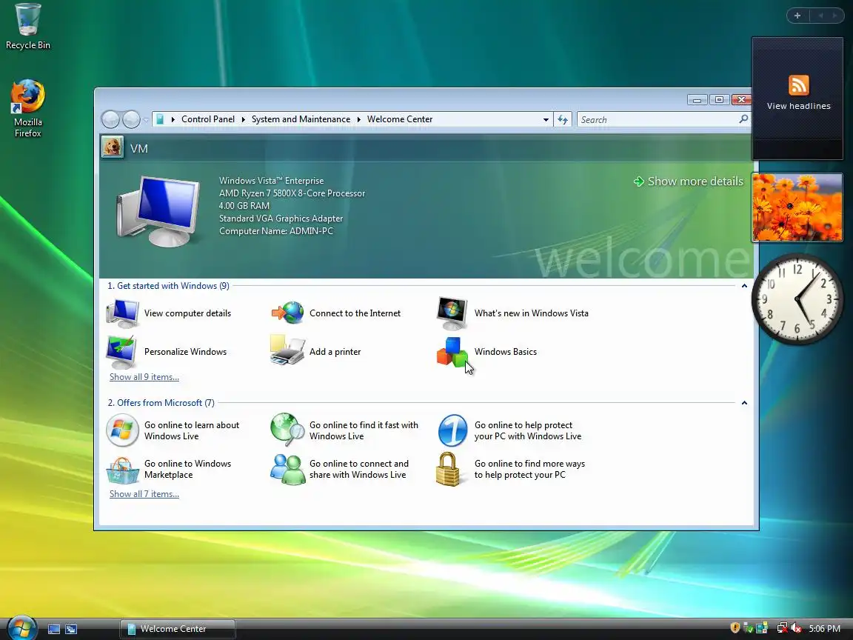Expand the arrow after System and Maintenance
The image size is (853, 640).
coord(359,119)
